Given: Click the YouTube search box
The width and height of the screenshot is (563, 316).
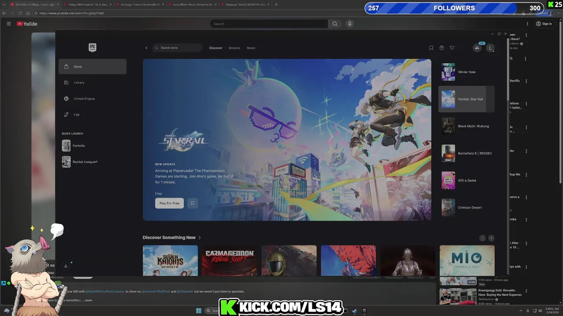Looking at the screenshot, I should pos(269,24).
